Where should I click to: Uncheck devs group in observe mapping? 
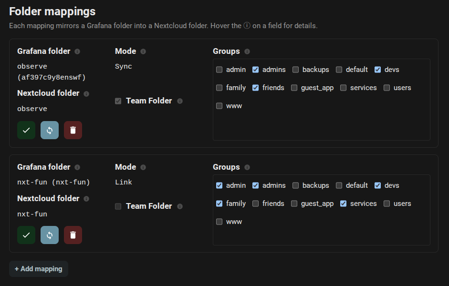tap(378, 70)
